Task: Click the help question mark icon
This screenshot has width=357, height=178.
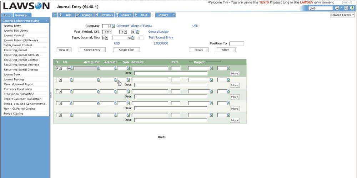Action: (x=352, y=8)
